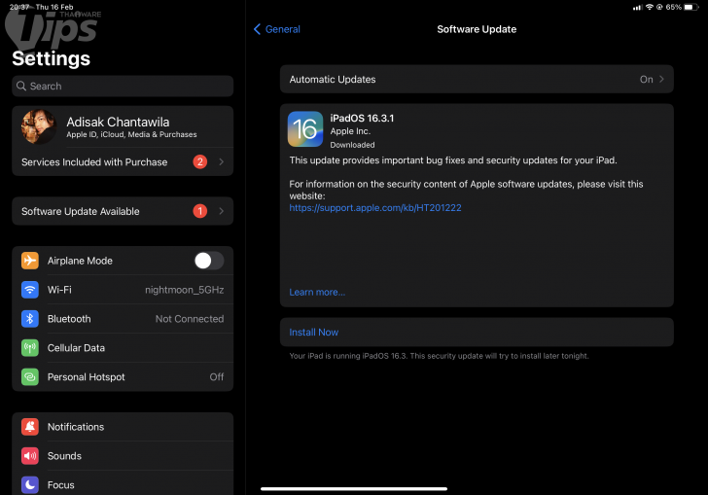Viewport: 708px width, 495px height.
Task: Tap the iPadOS 16 update icon
Action: tap(305, 129)
